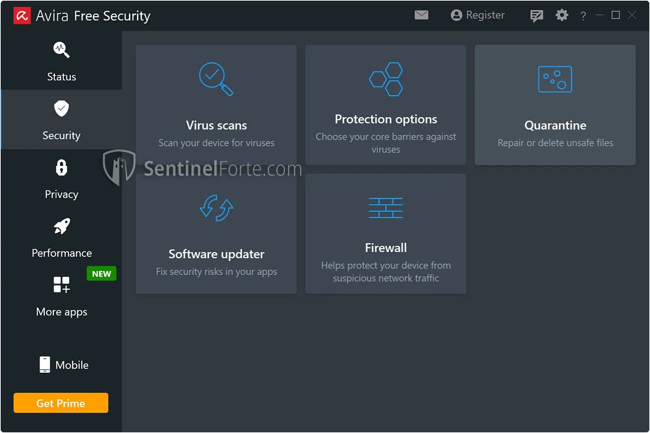The height and width of the screenshot is (433, 650).
Task: Click the Security shield checkmark icon
Action: 61,108
